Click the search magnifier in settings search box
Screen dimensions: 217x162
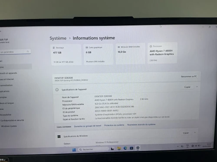[x=28, y=51]
